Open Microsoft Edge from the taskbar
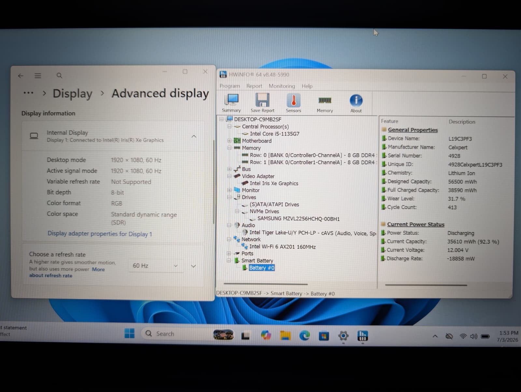The width and height of the screenshot is (521, 392). [x=304, y=335]
